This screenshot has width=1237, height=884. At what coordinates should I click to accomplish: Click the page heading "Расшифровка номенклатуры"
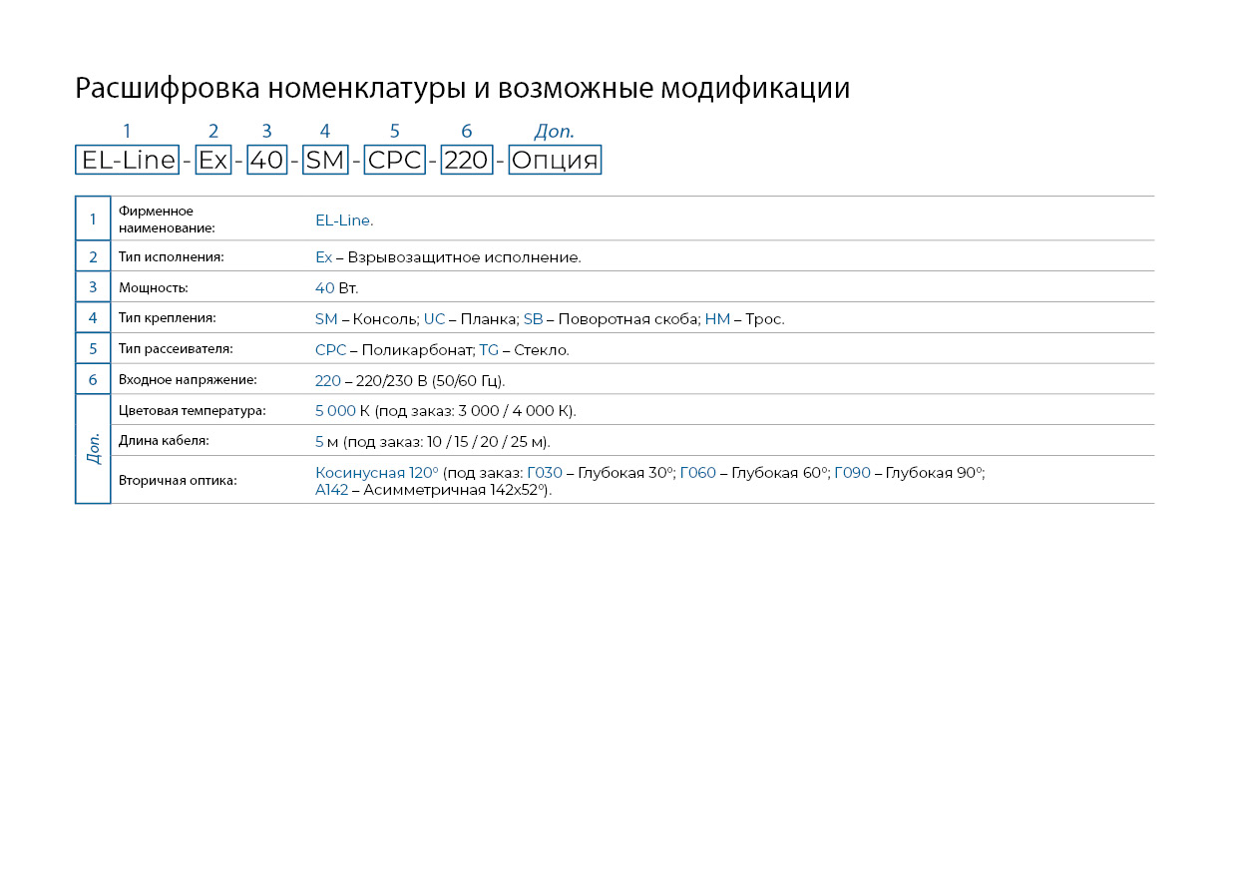coord(462,89)
